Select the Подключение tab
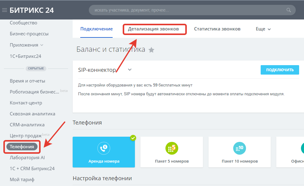The width and height of the screenshot is (304, 186). (96, 29)
